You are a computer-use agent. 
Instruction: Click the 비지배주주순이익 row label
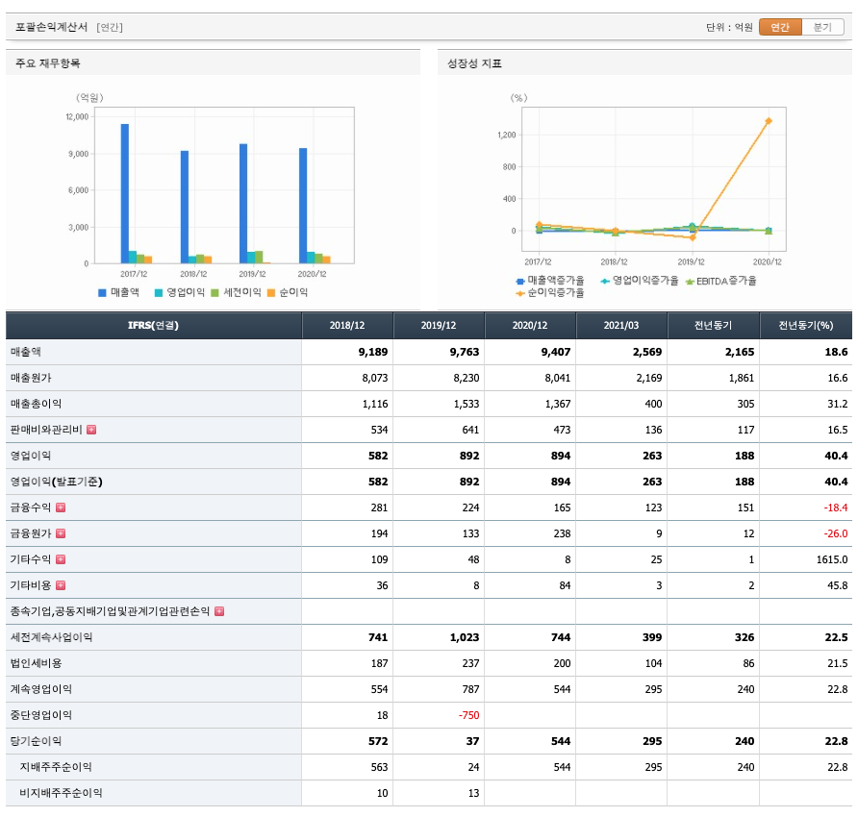tap(61, 793)
